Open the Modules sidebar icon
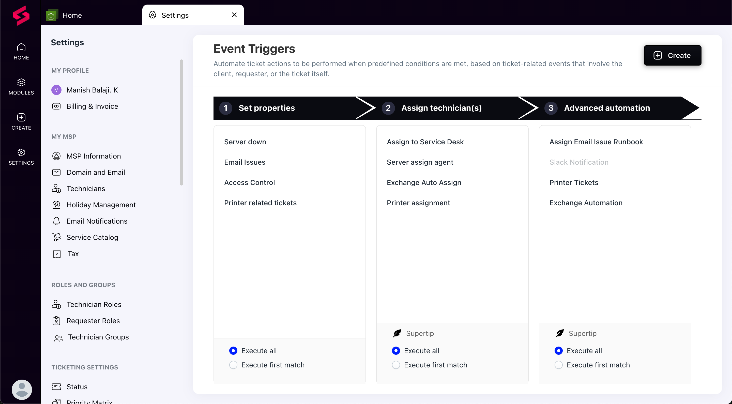Viewport: 732px width, 404px height. pos(21,86)
